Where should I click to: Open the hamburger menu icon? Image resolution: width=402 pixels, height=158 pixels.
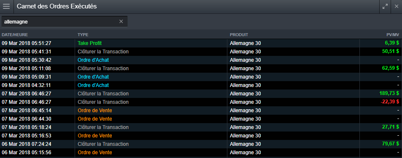point(6,7)
